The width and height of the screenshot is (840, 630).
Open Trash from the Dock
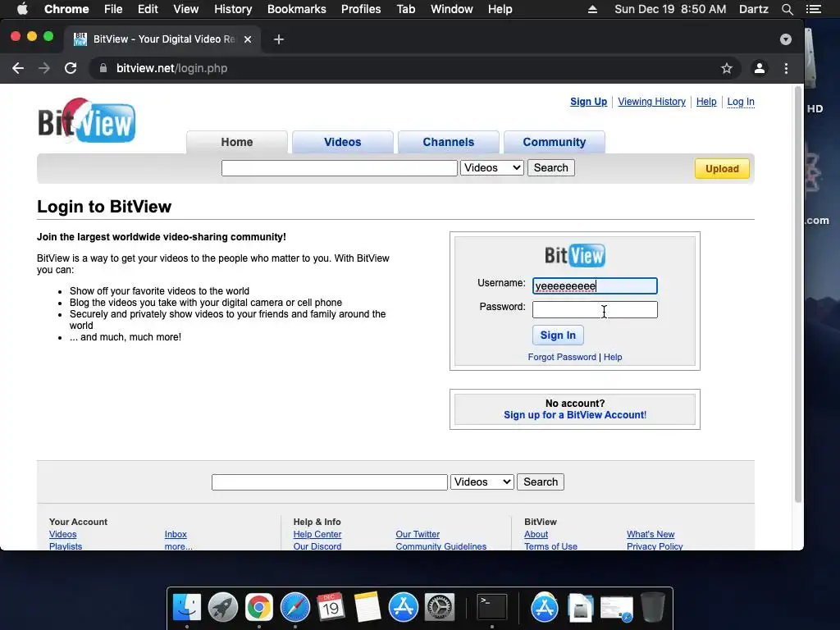(x=652, y=608)
